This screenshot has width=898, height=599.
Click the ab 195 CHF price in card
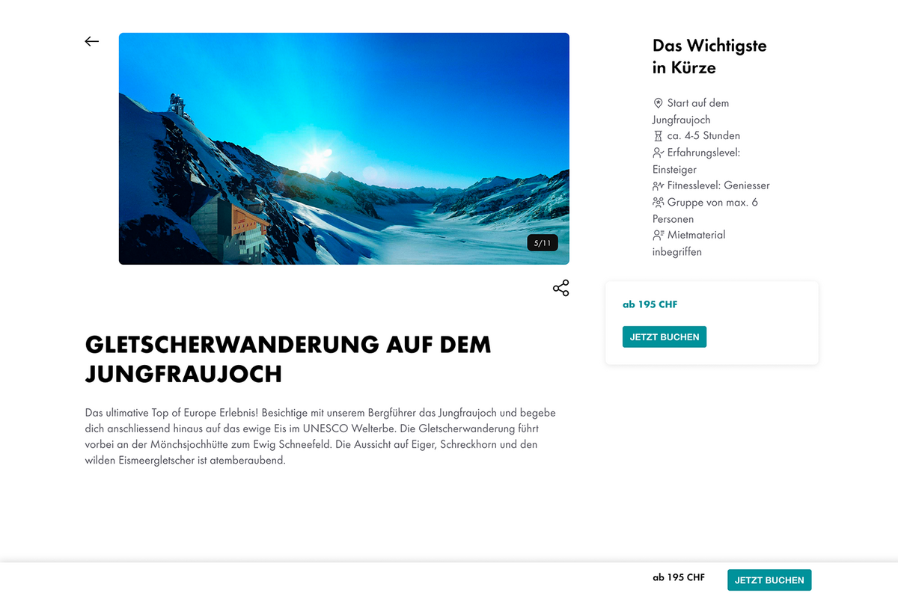pyautogui.click(x=650, y=304)
